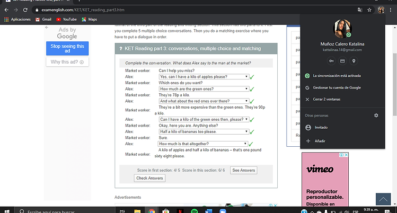Open Word from the taskbar
The height and width of the screenshot is (213, 397).
[208, 211]
